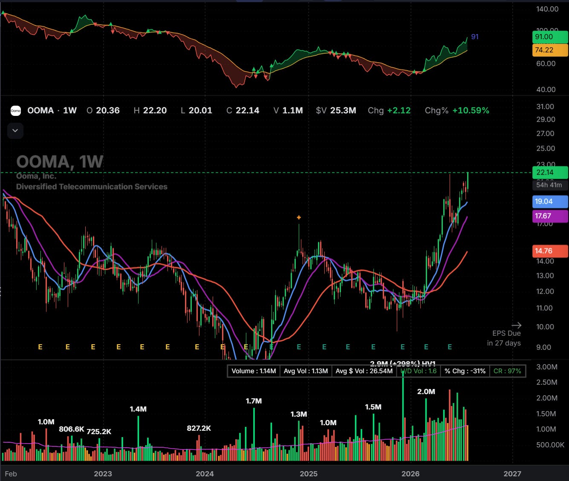The height and width of the screenshot is (481, 569).
Task: Click the 1.3M volume bar label
Action: click(299, 414)
